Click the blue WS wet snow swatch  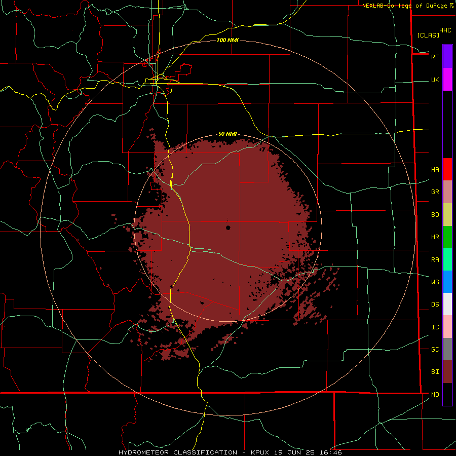tap(447, 282)
